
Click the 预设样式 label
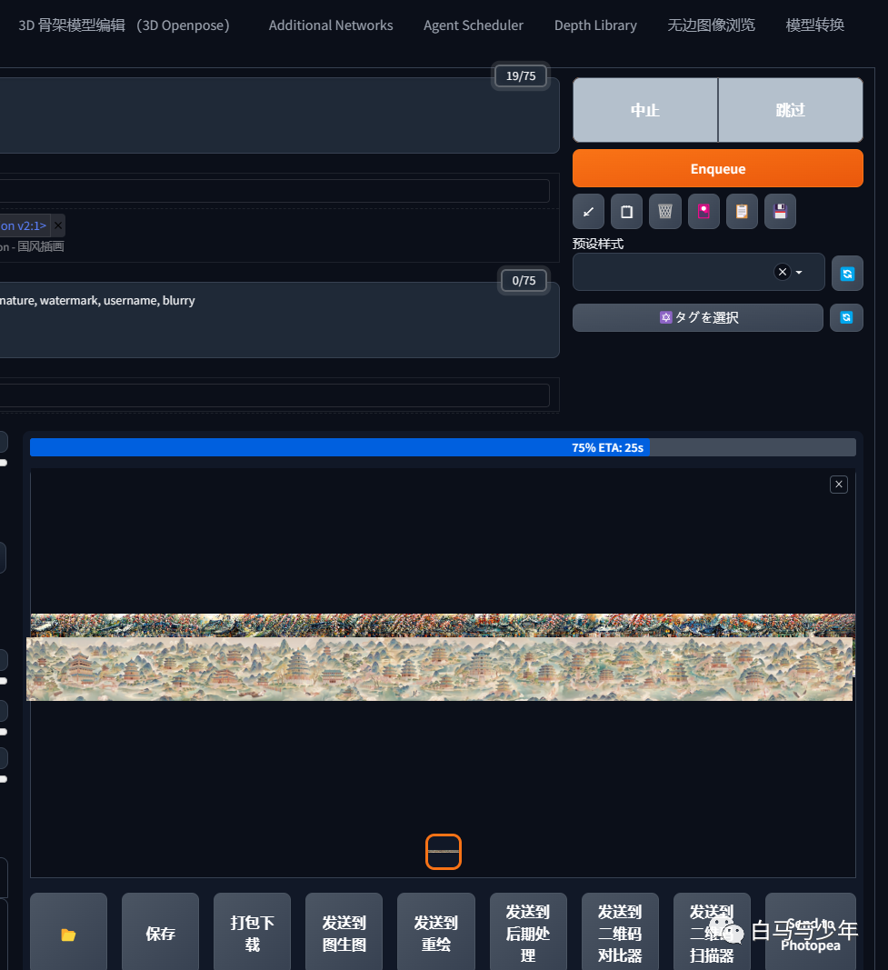[598, 244]
